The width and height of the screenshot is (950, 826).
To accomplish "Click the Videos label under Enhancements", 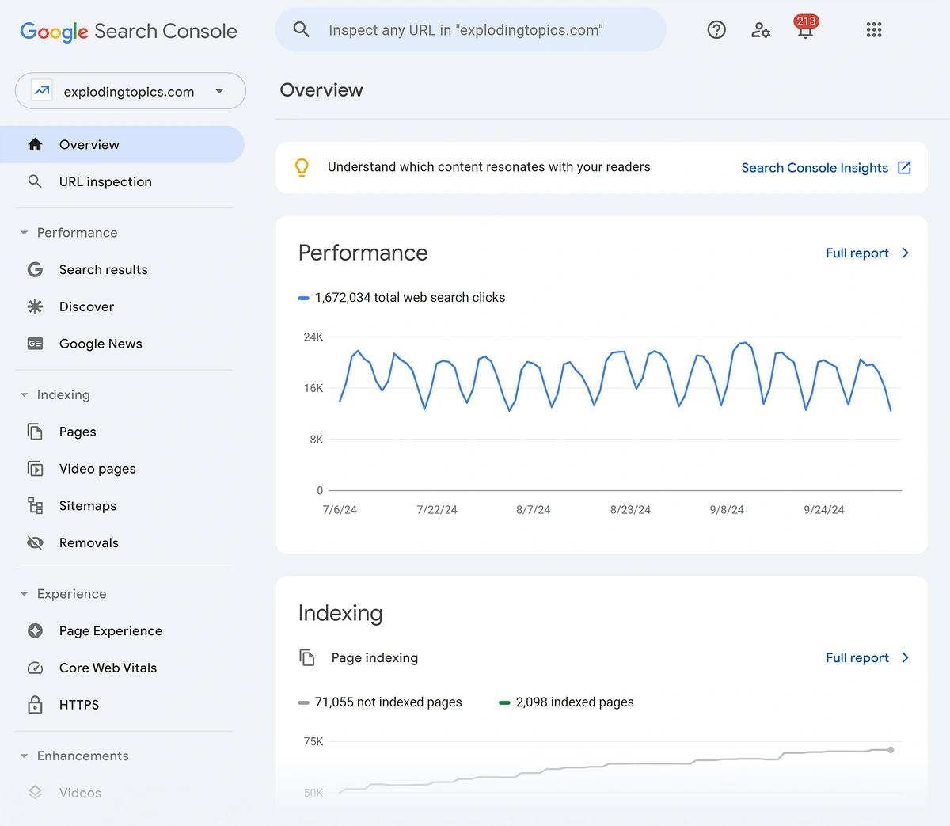I will 80,792.
